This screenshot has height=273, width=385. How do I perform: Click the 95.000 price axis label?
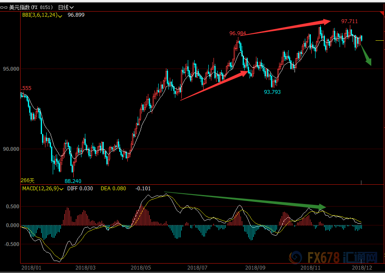point(11,69)
